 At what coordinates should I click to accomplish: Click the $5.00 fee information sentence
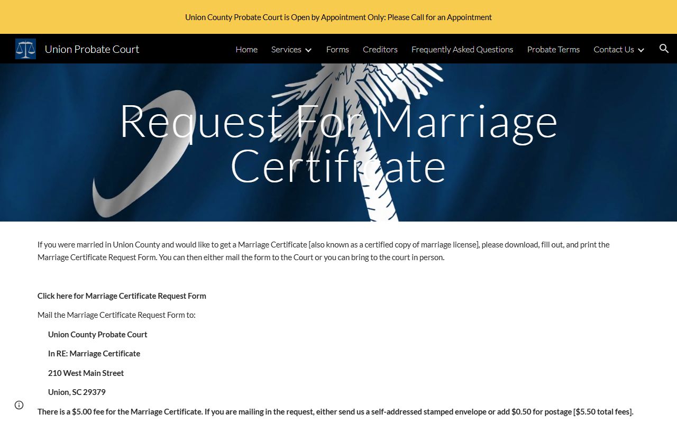pos(335,411)
